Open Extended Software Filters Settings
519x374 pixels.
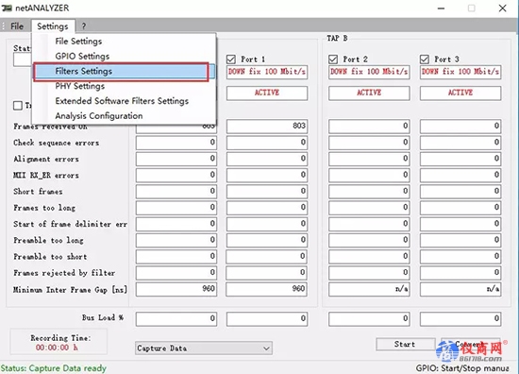(122, 101)
